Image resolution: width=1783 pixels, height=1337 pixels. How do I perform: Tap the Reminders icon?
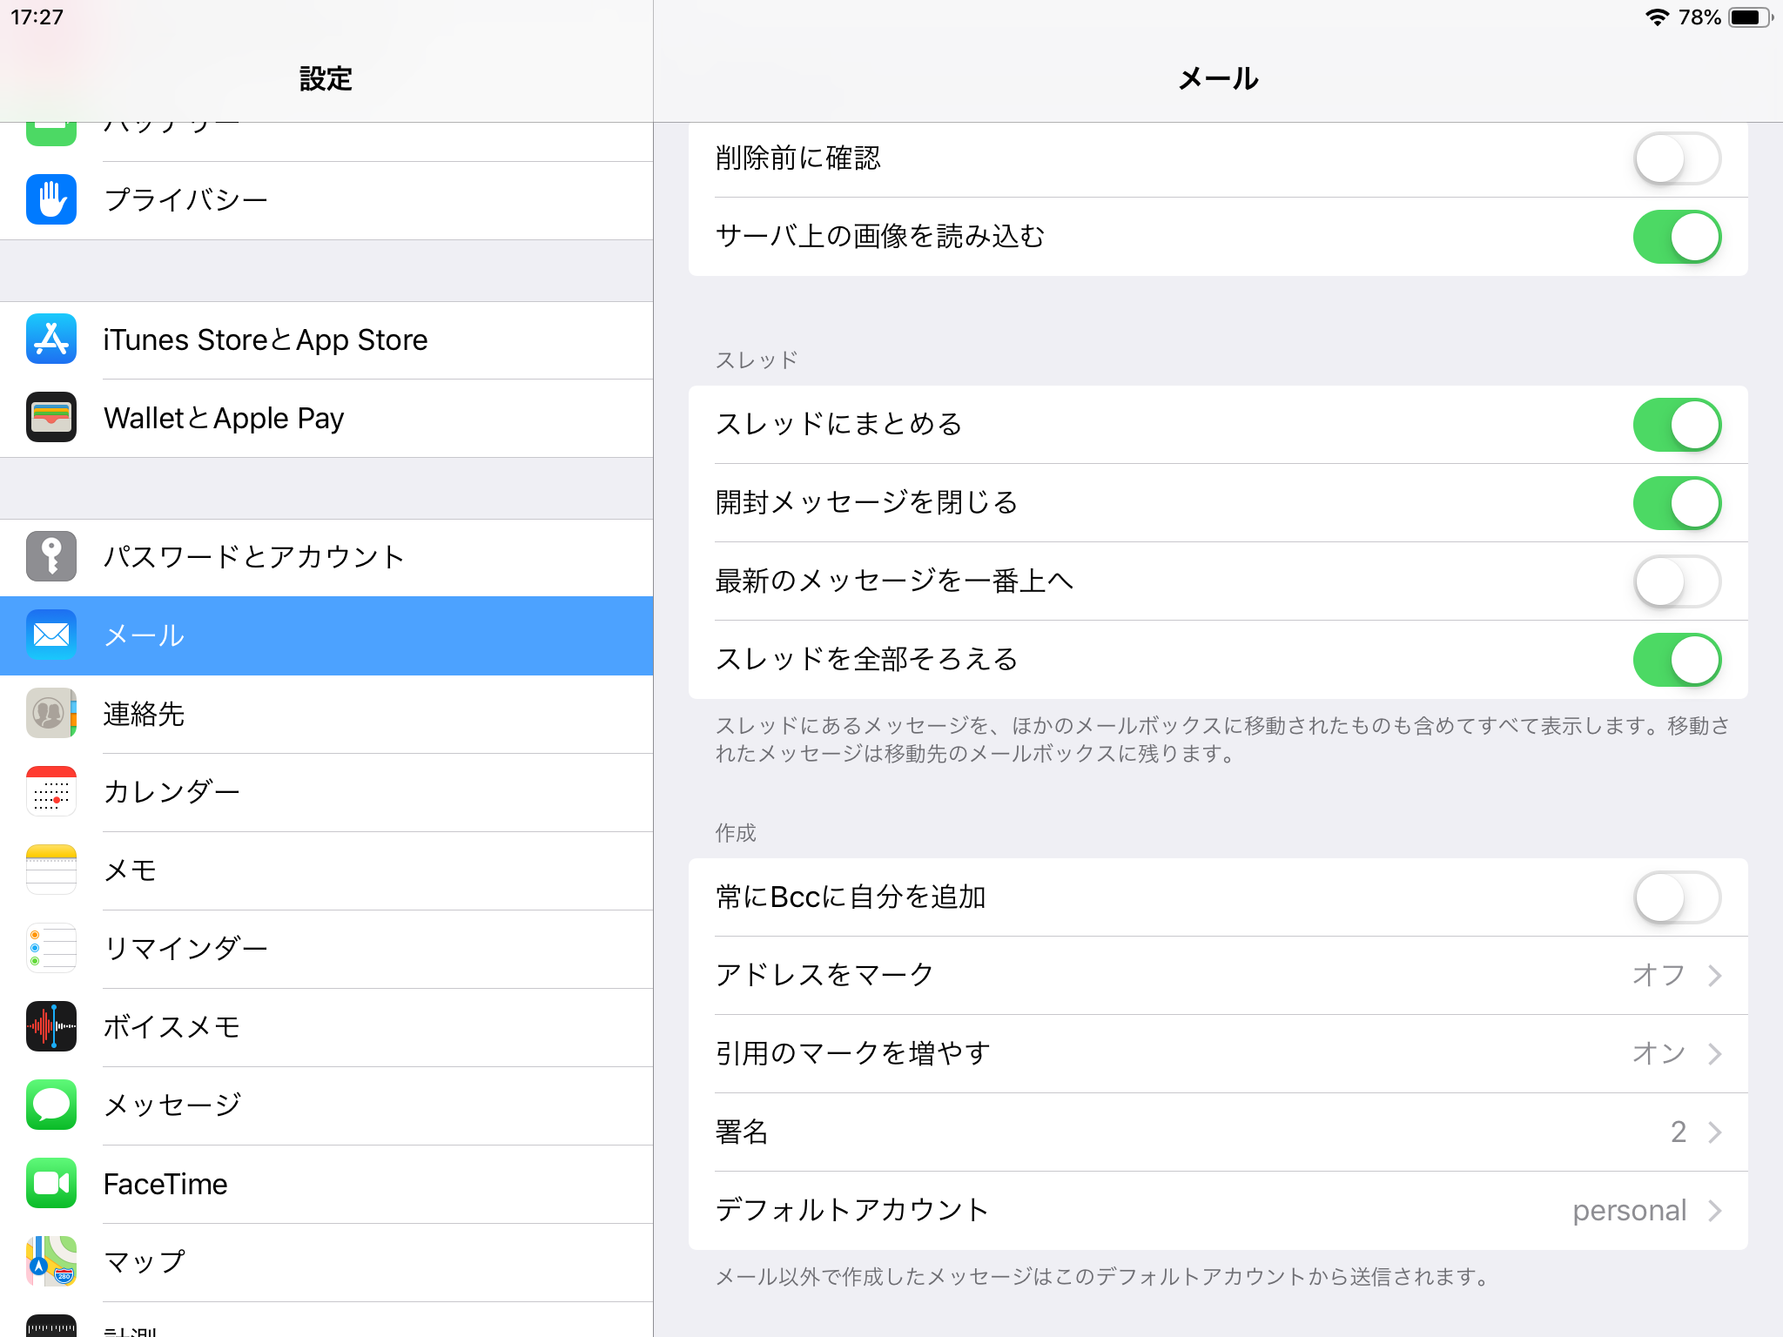tap(51, 948)
